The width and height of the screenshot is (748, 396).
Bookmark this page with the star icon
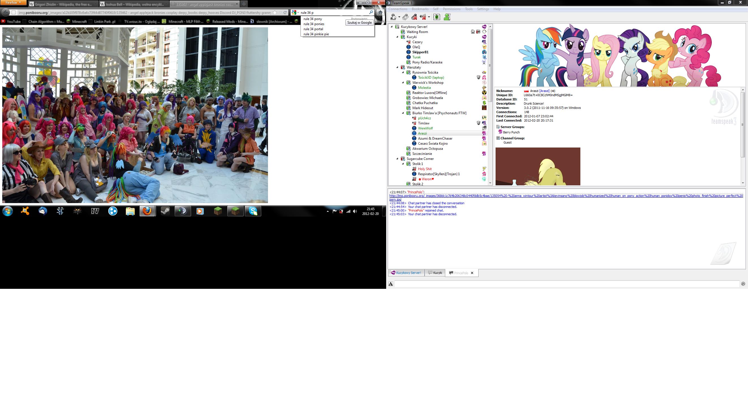[275, 12]
